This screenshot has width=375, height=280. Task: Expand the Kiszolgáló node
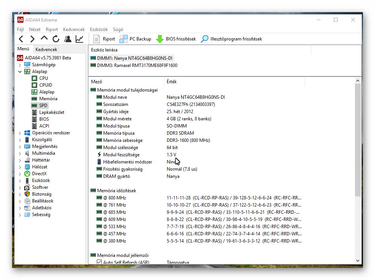pyautogui.click(x=20, y=140)
